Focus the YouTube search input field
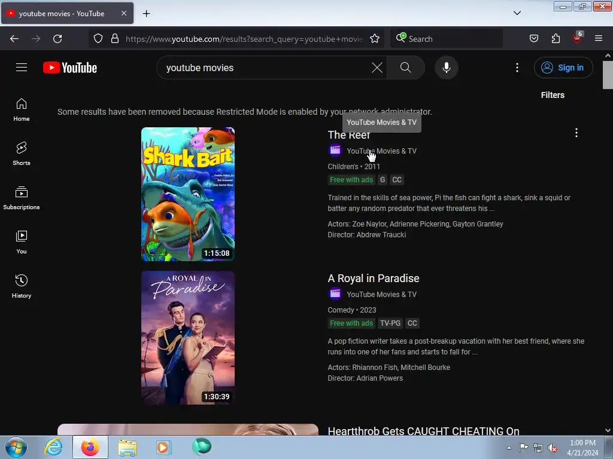Screen dimensions: 613x459 point(266,68)
